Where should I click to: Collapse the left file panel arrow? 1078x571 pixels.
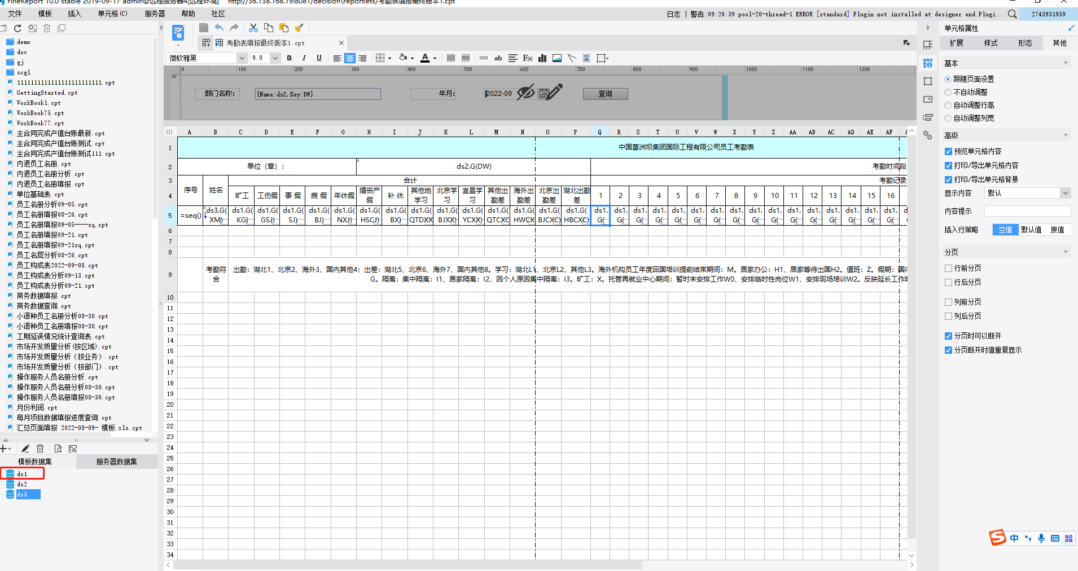(161, 28)
